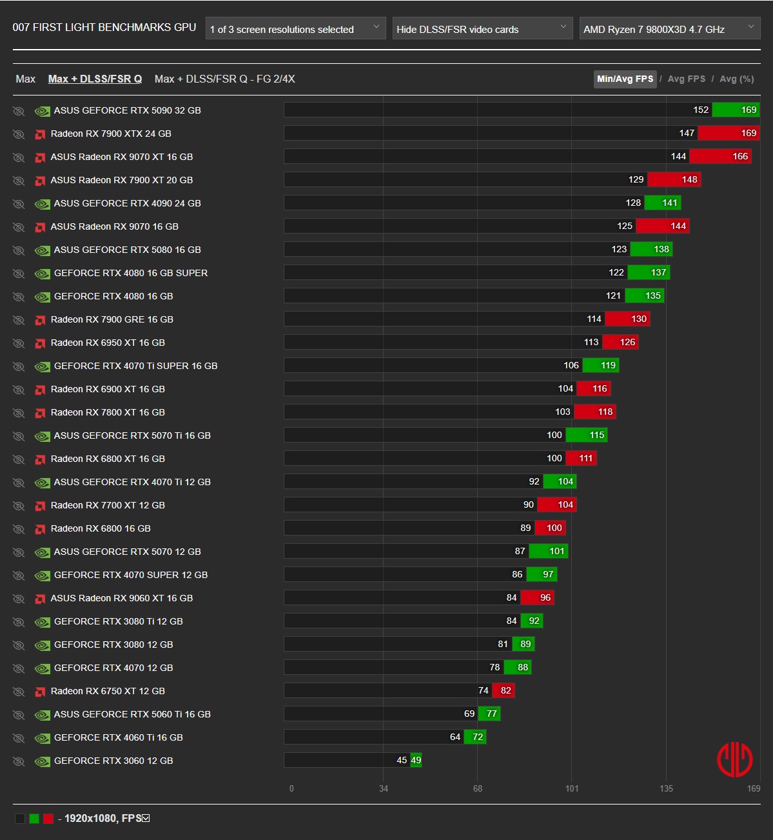The height and width of the screenshot is (840, 773).
Task: Select the Min/Avg FPS view mode
Action: [625, 79]
